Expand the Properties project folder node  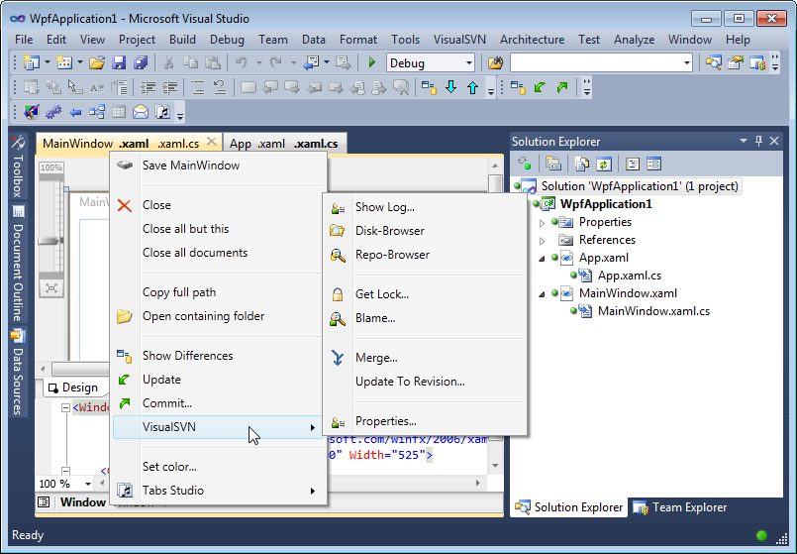click(542, 223)
